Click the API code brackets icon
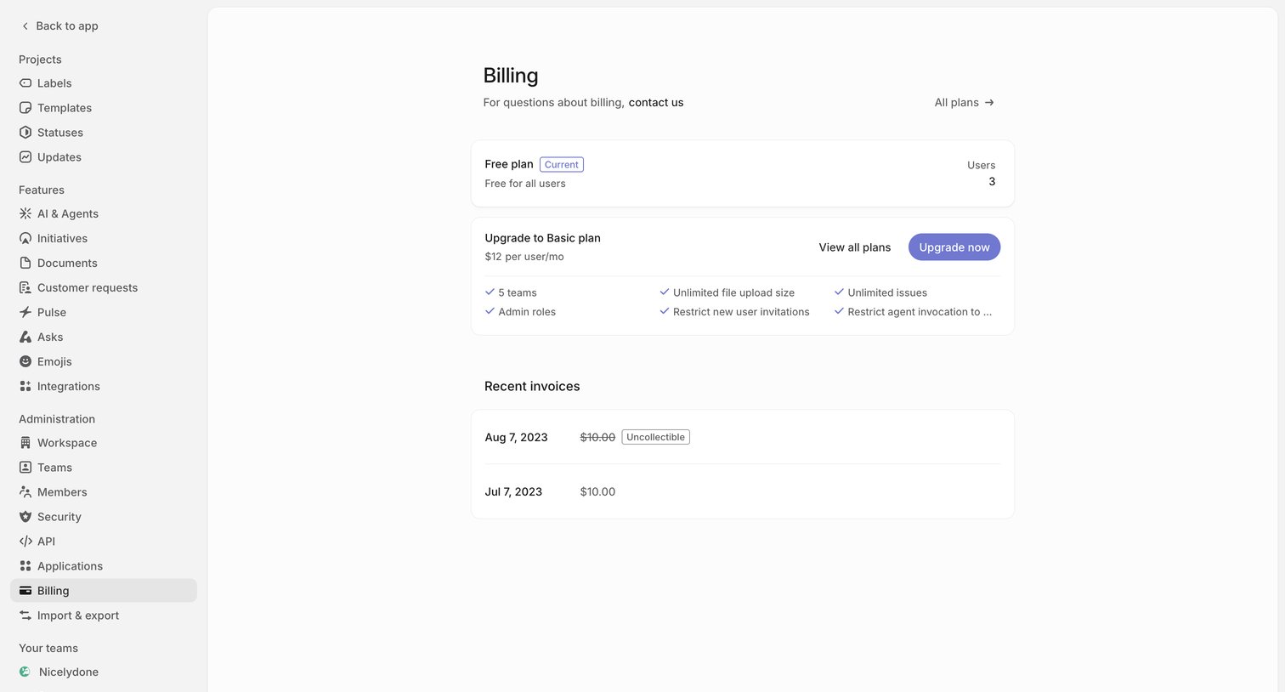Viewport: 1285px width, 692px height. [x=25, y=542]
